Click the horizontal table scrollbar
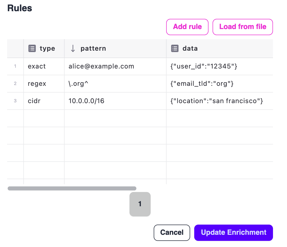Viewport: 287px width, 247px height. 72,188
